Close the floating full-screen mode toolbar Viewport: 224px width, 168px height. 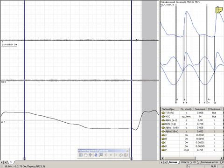point(127,150)
